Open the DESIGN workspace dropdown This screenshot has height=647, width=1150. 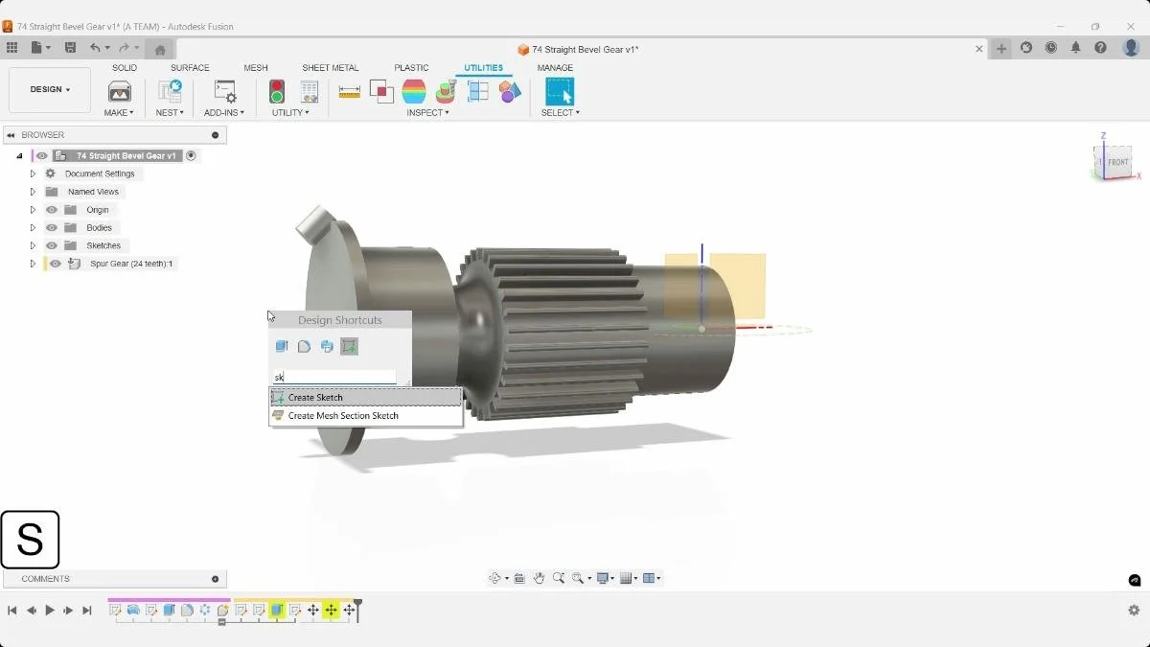tap(50, 89)
